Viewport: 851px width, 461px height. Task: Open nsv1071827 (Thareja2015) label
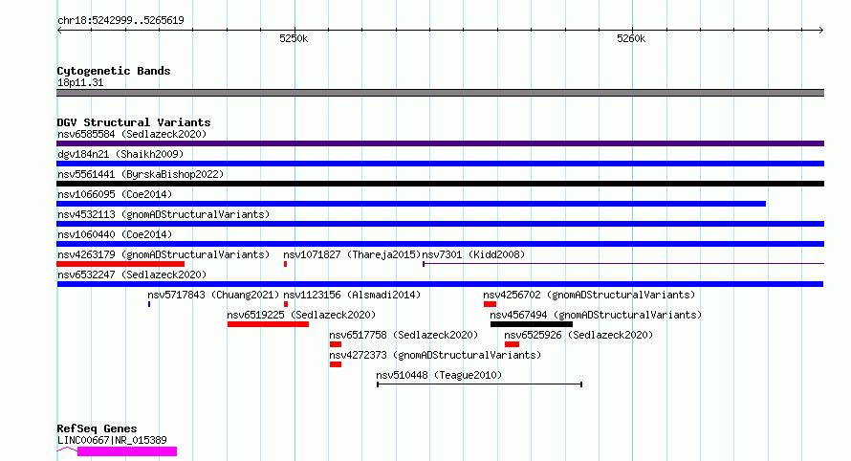click(x=352, y=254)
